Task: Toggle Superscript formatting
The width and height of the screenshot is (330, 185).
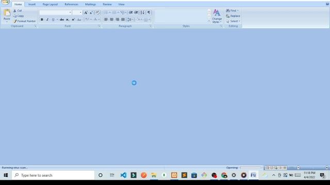Action: [x=73, y=20]
